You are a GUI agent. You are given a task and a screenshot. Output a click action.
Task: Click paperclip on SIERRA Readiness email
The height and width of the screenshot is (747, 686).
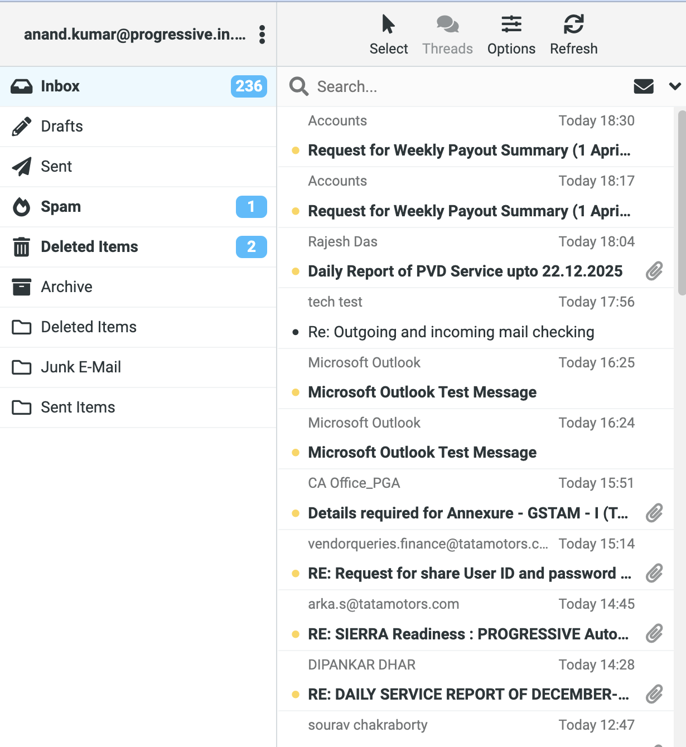(654, 634)
